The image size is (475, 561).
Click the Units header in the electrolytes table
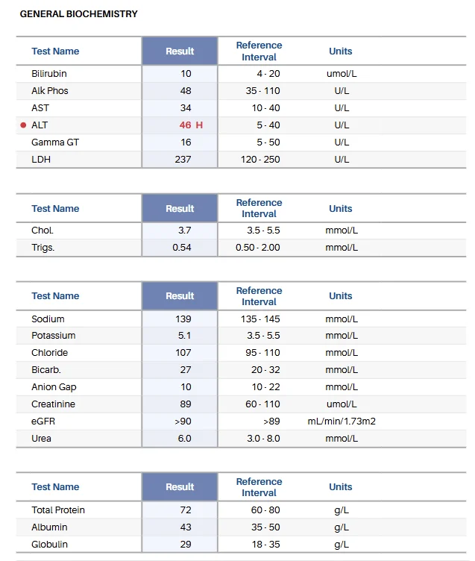tap(341, 296)
